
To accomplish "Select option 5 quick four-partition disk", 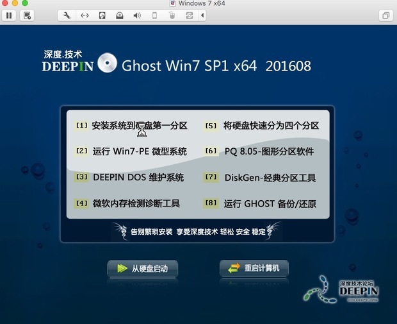I will point(261,126).
